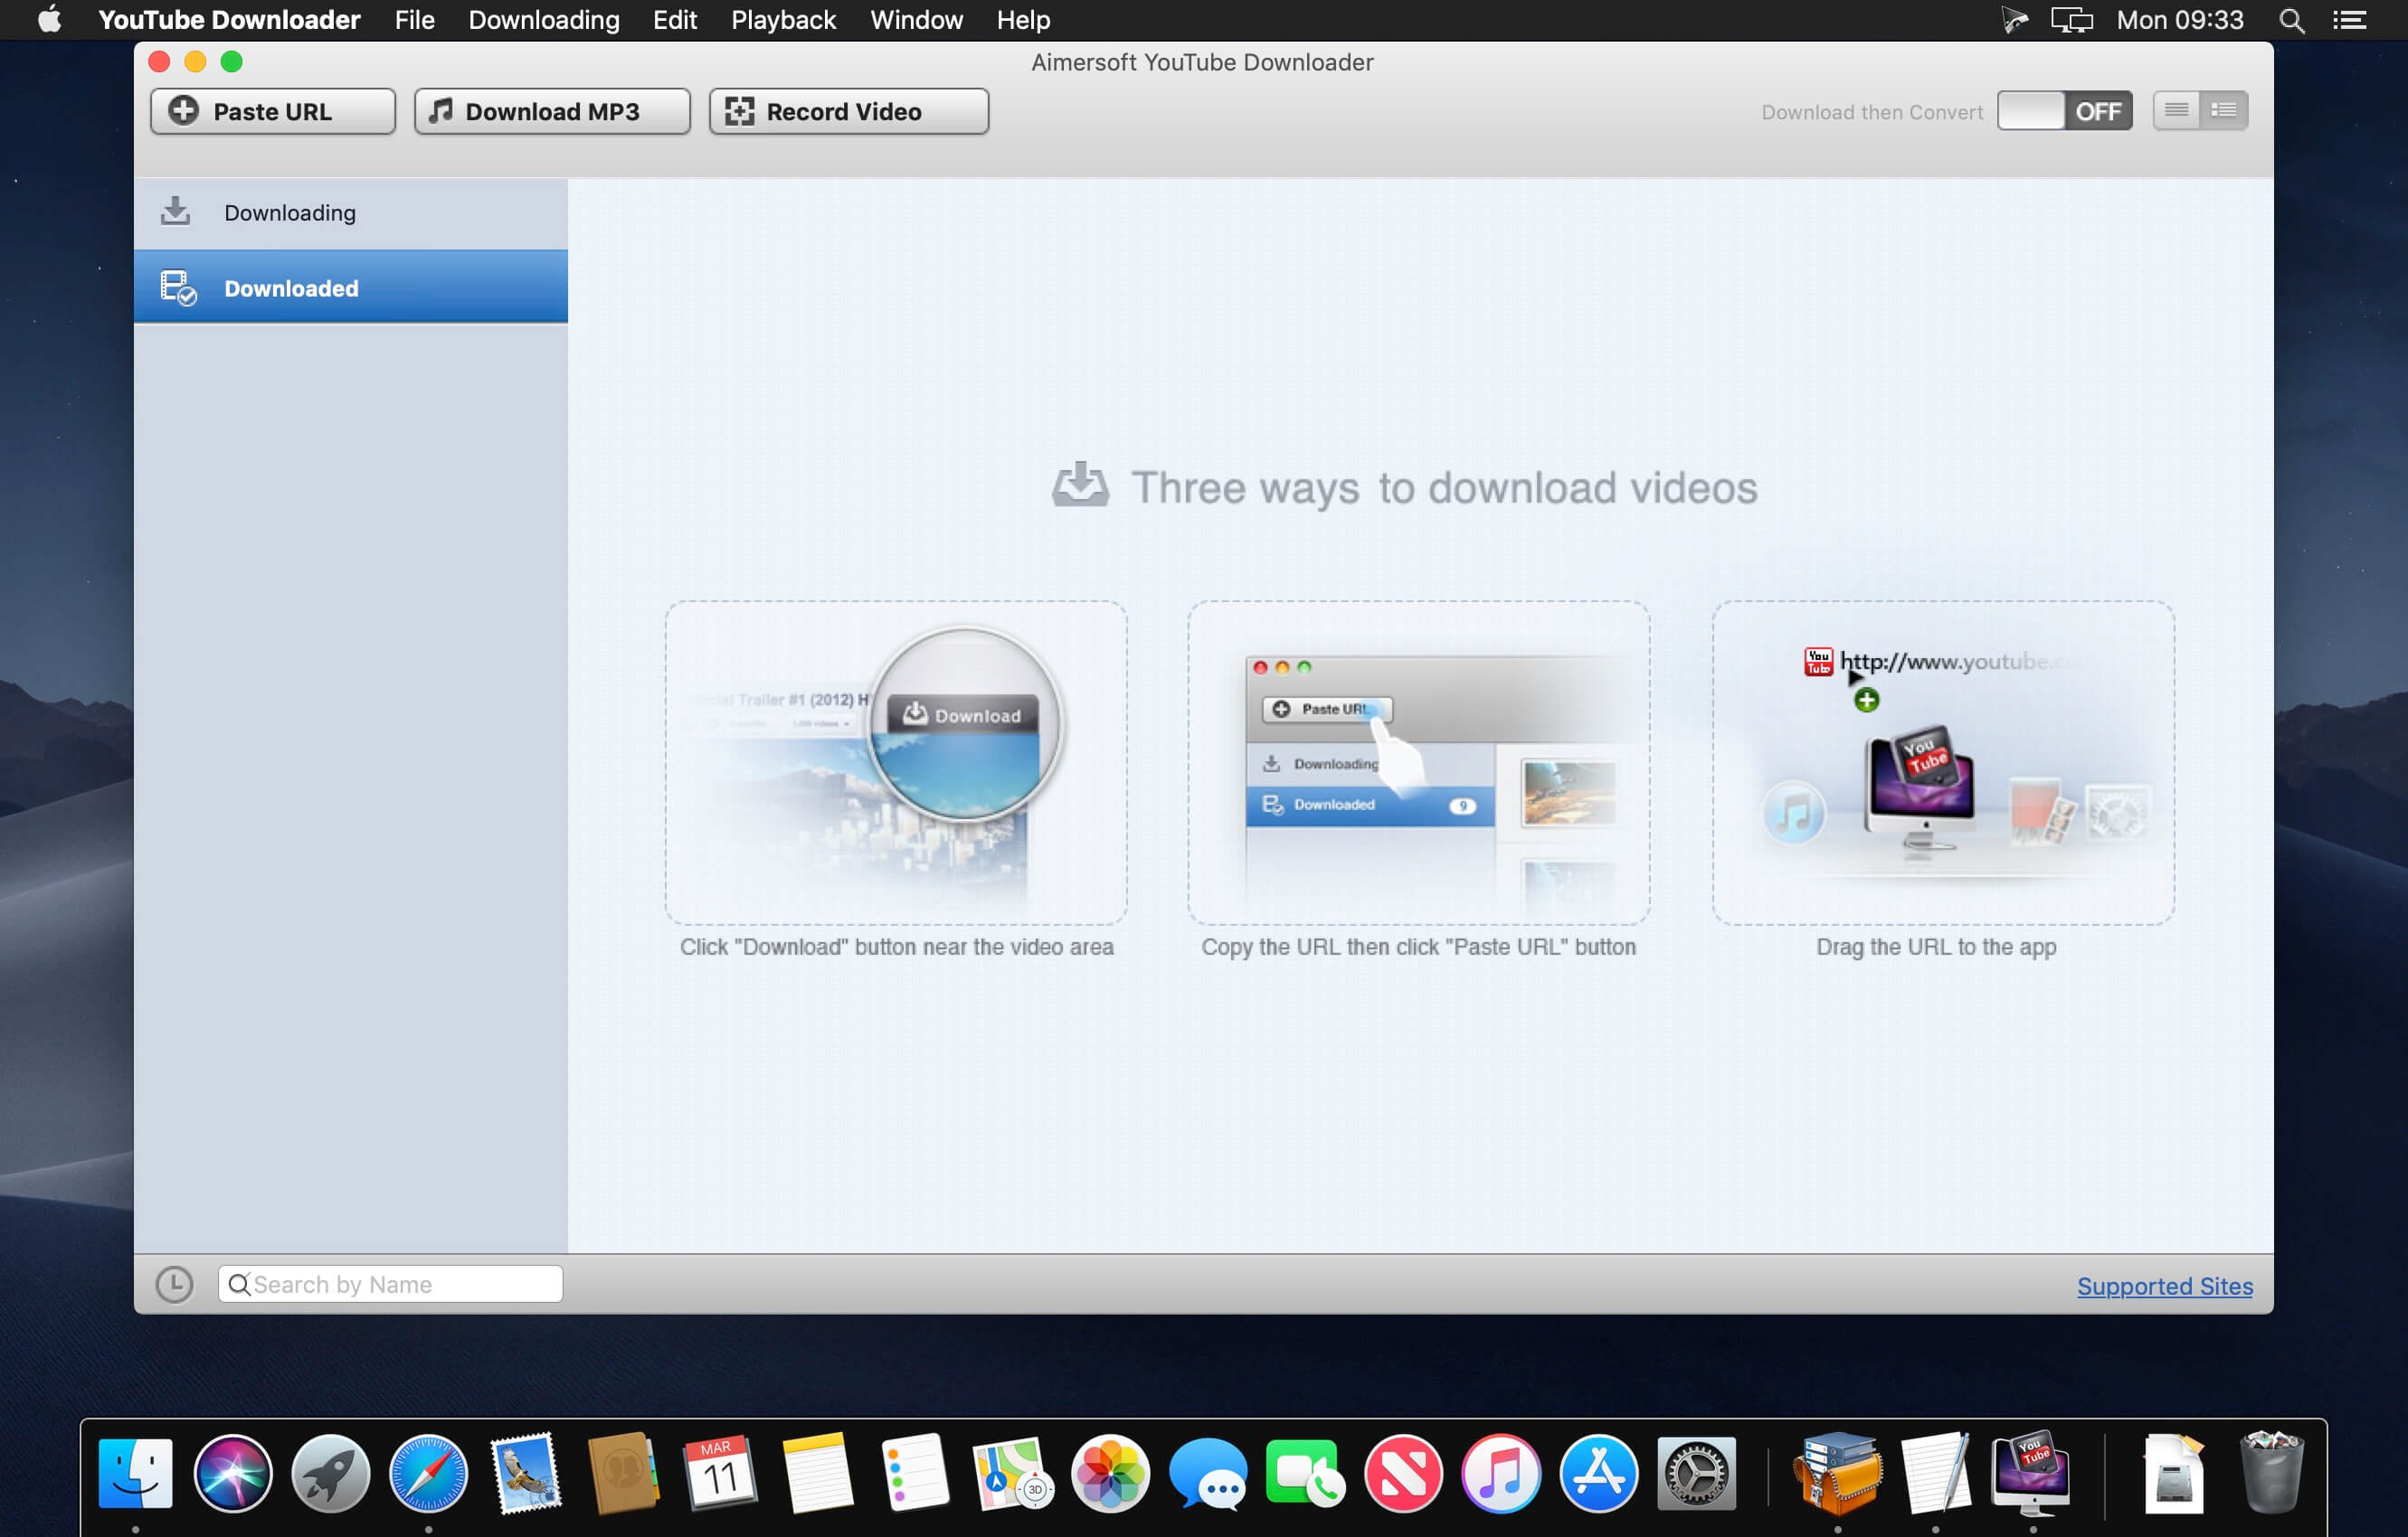
Task: Open the Window menu bar dropdown
Action: tap(915, 19)
